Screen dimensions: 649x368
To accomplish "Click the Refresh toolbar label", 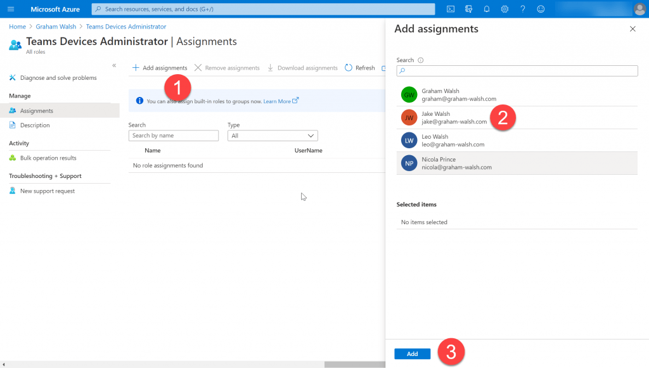I will pos(365,68).
